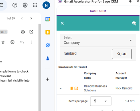Close the Gmail Accelerator panel

pos(138,1)
